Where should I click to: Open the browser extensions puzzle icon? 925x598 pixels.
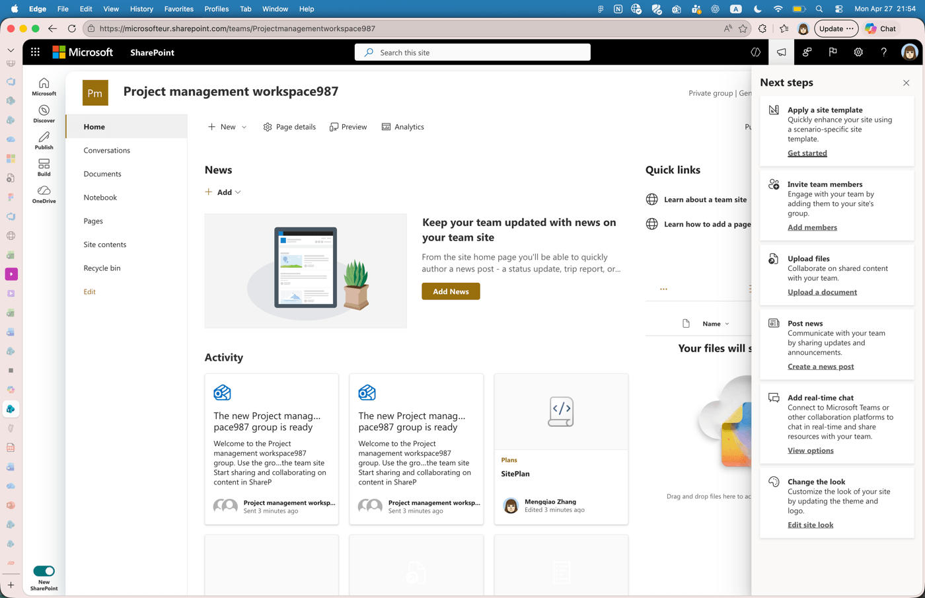[762, 28]
